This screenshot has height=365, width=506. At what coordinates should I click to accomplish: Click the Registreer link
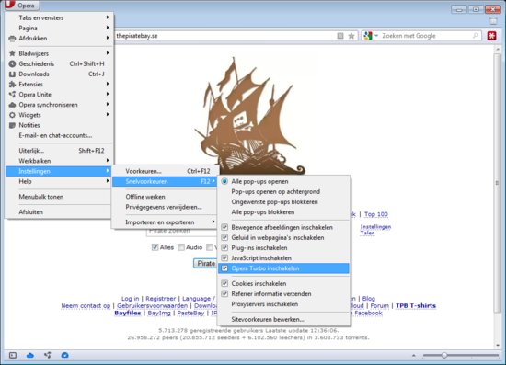coord(160,299)
